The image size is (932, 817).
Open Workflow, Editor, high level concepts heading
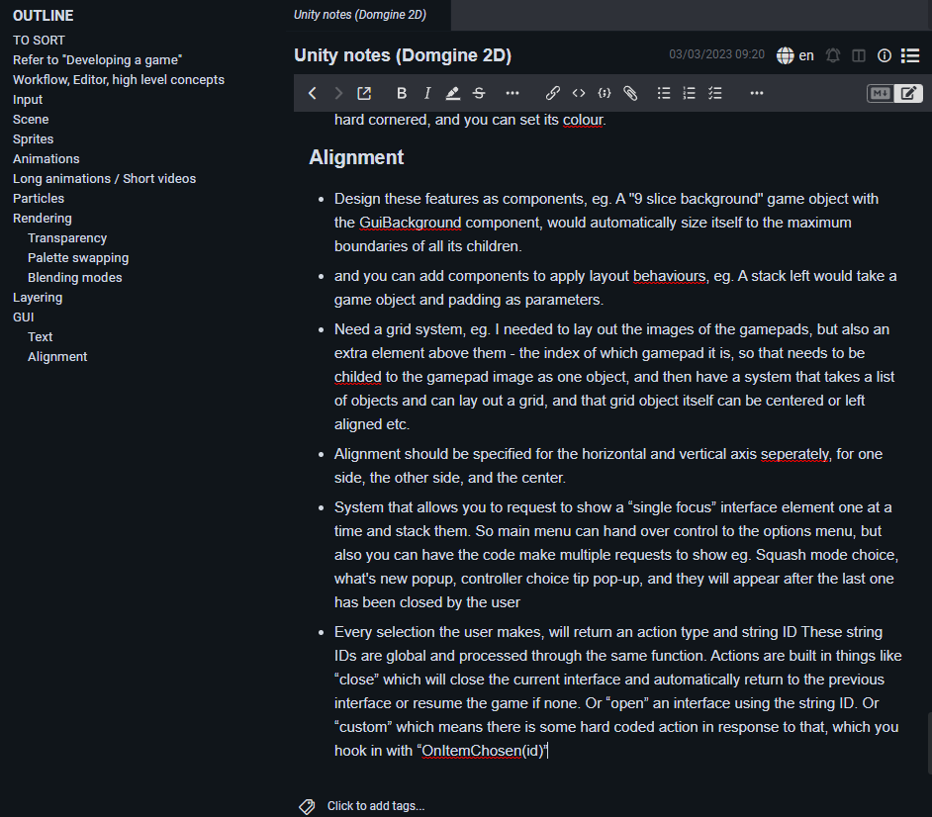coord(119,79)
